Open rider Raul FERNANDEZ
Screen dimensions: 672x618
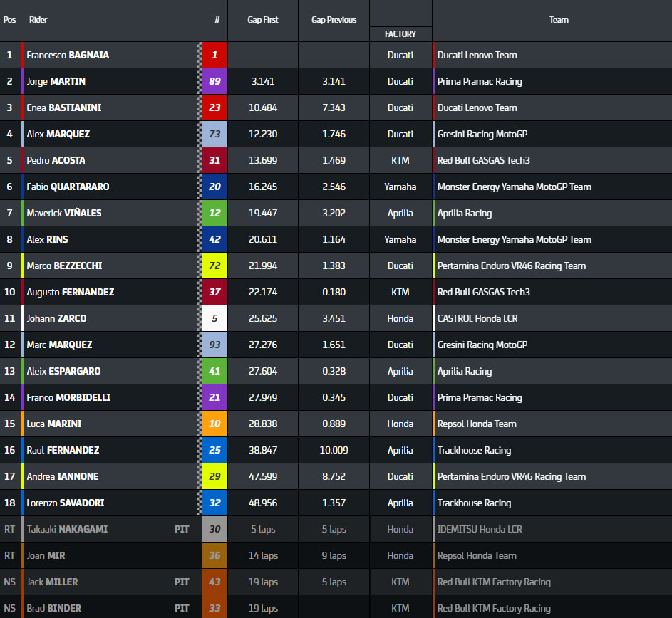[x=63, y=450]
